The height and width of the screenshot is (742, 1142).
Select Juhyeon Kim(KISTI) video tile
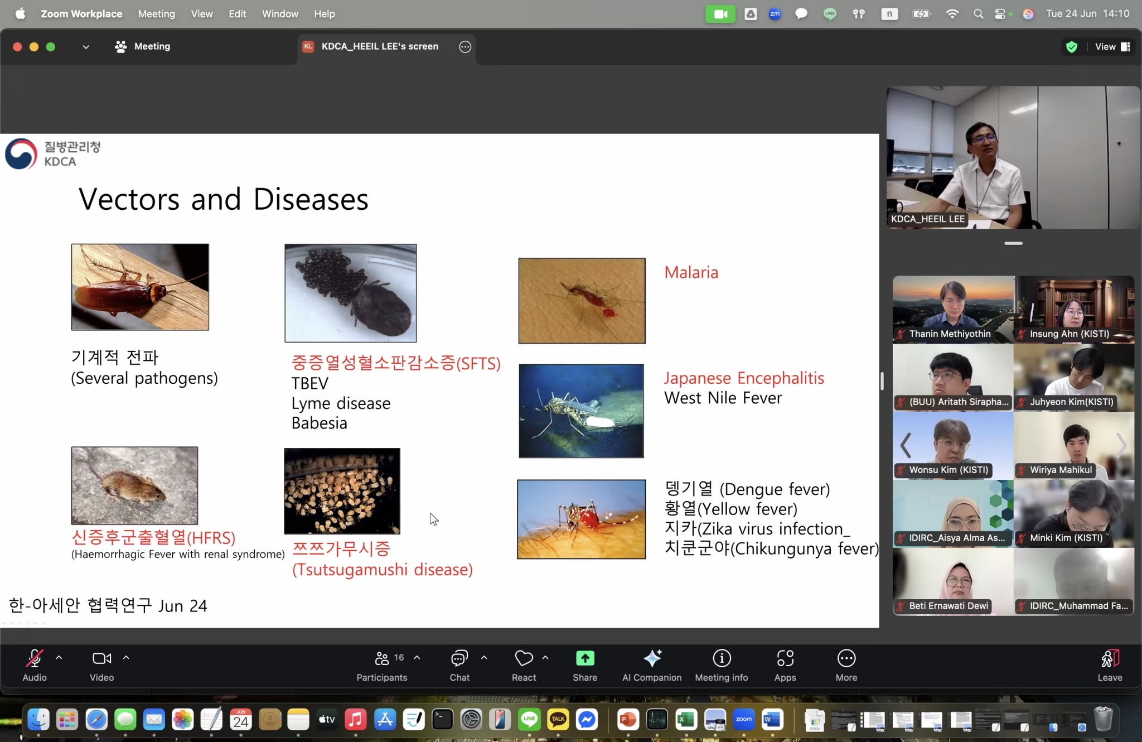1074,377
